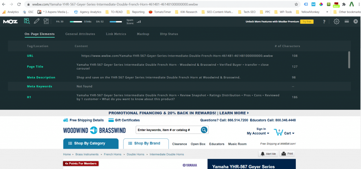Switch to Markup tab
The image size is (361, 169).
click(x=143, y=34)
